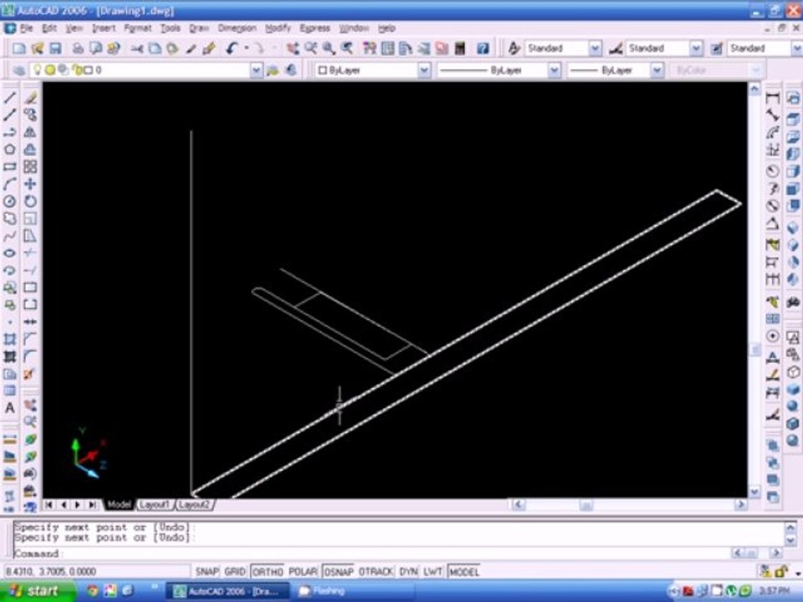The image size is (803, 602).
Task: Click the Undo arrow icon
Action: pyautogui.click(x=232, y=48)
